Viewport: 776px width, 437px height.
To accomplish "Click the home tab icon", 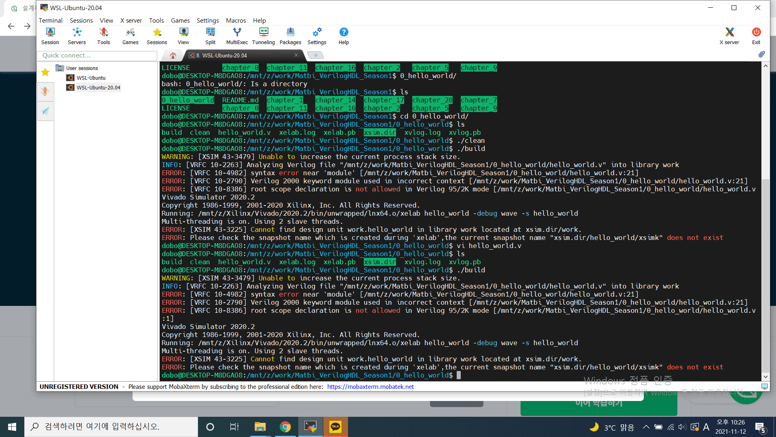I will coord(173,55).
